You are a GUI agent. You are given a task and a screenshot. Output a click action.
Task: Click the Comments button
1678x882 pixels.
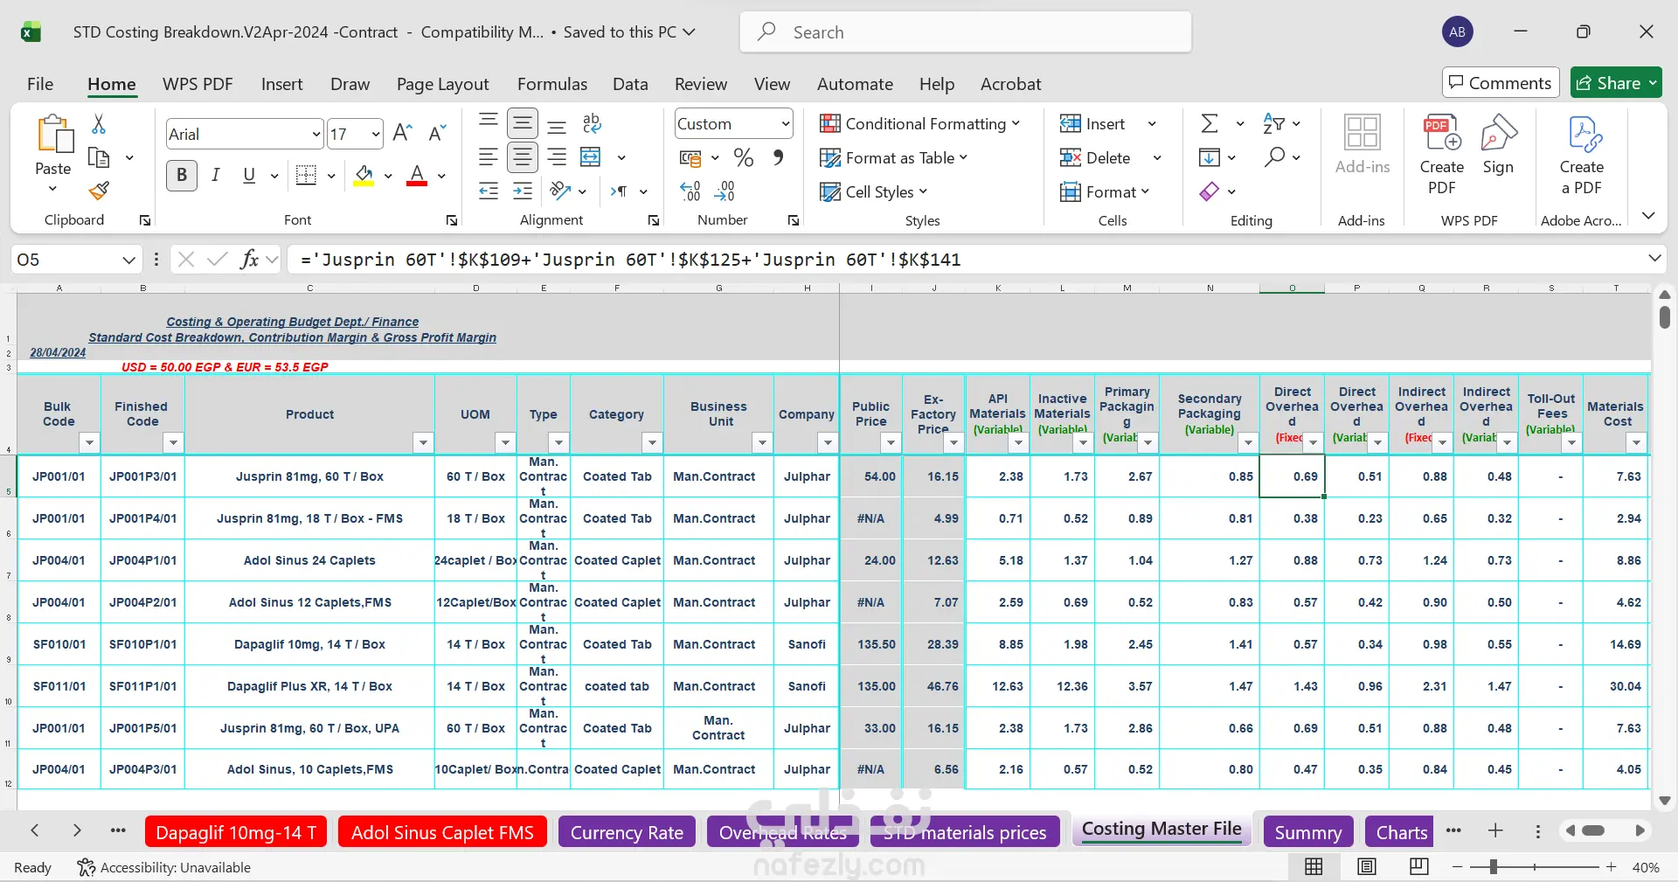(x=1500, y=83)
